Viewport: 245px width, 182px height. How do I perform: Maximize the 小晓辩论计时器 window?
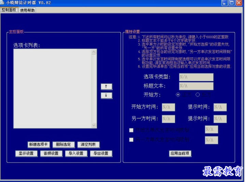(x=232, y=3)
